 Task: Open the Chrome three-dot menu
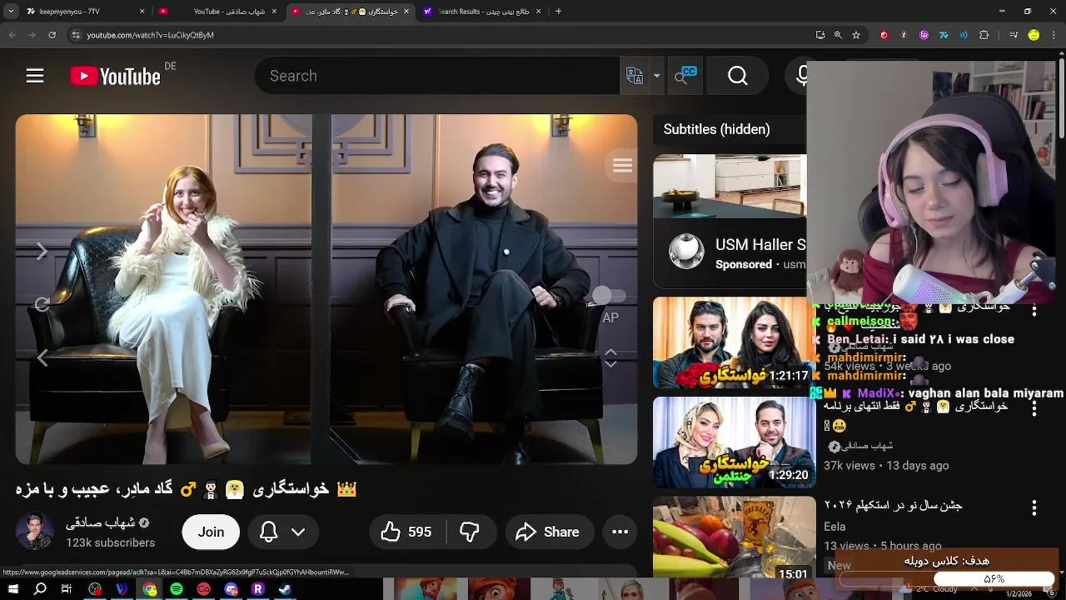(1054, 35)
